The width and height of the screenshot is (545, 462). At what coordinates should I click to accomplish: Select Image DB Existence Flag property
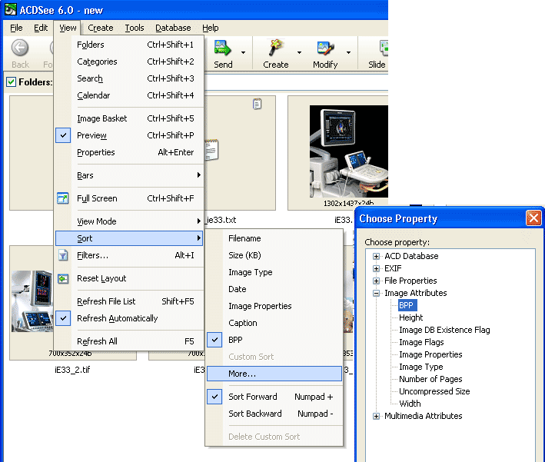pos(444,330)
